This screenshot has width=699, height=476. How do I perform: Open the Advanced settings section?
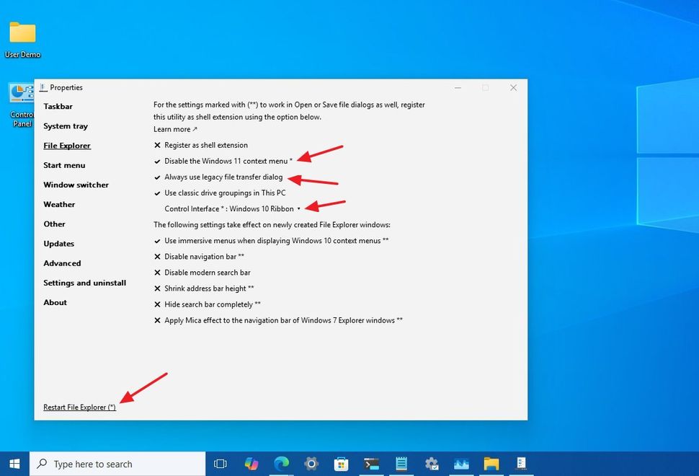pyautogui.click(x=62, y=263)
